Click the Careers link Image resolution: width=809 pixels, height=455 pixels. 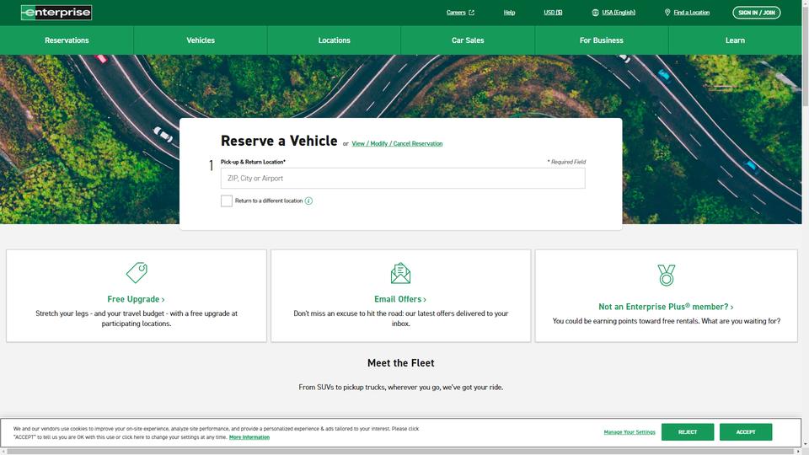click(456, 13)
